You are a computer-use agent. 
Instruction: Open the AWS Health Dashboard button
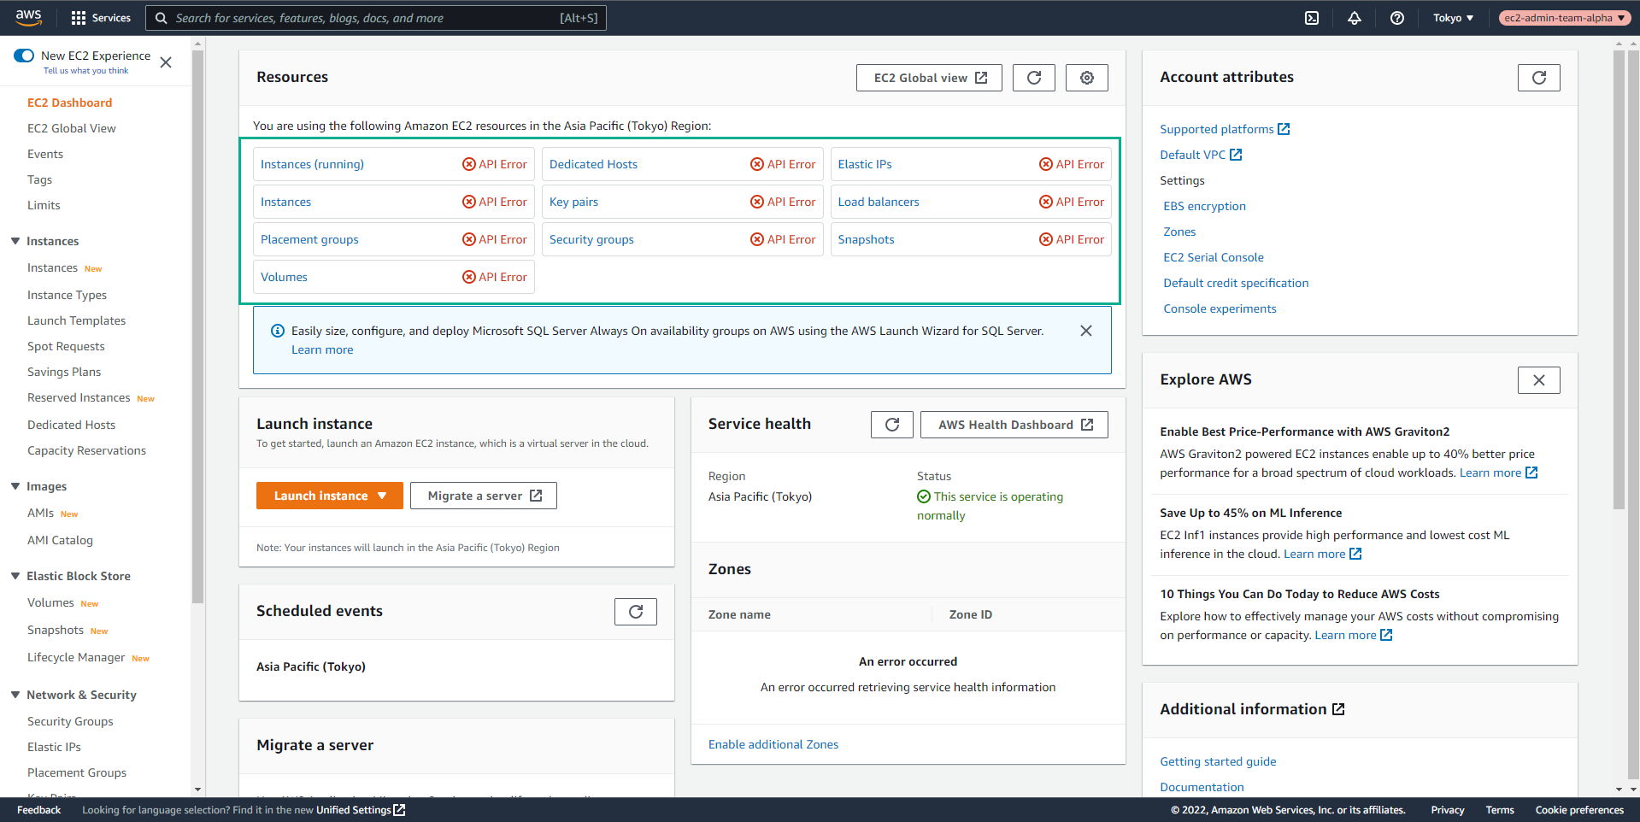tap(1014, 425)
